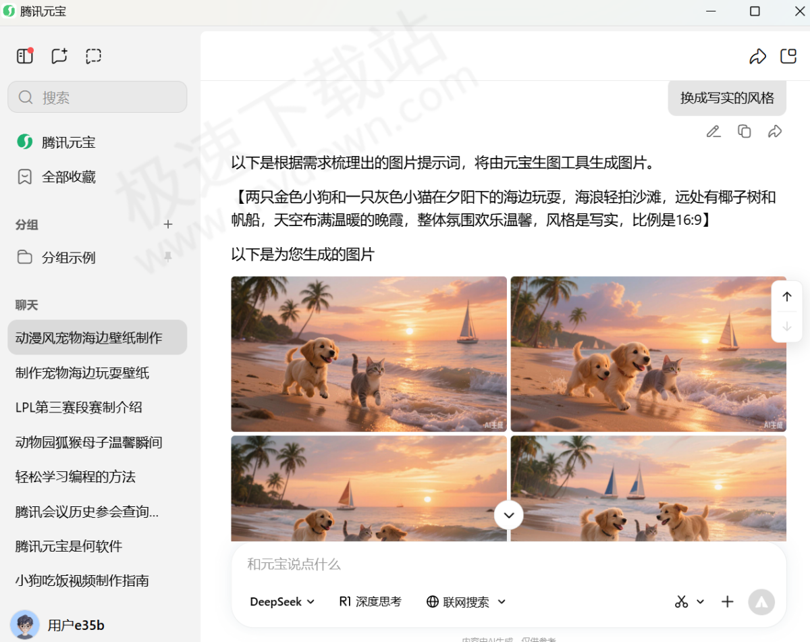Select the screenshot capture tool
Viewport: 810px width, 642px height.
click(x=93, y=56)
